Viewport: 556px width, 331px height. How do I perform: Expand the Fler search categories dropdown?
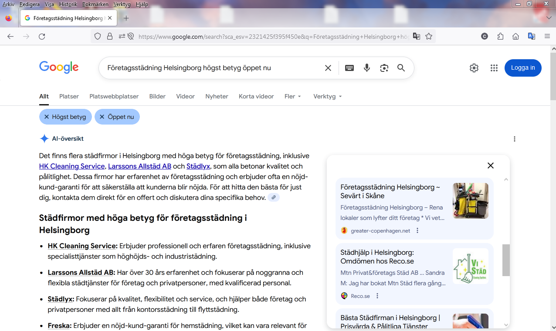pos(293,96)
